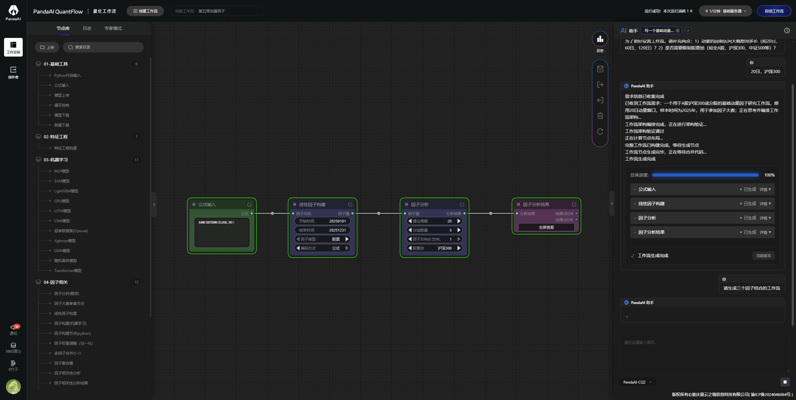Image resolution: width=796 pixels, height=400 pixels.
Task: Expand 详情 for 因子分析 row
Action: 765,218
